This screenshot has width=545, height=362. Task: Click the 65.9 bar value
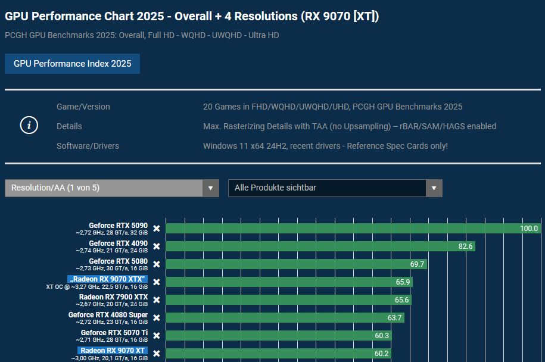point(403,282)
